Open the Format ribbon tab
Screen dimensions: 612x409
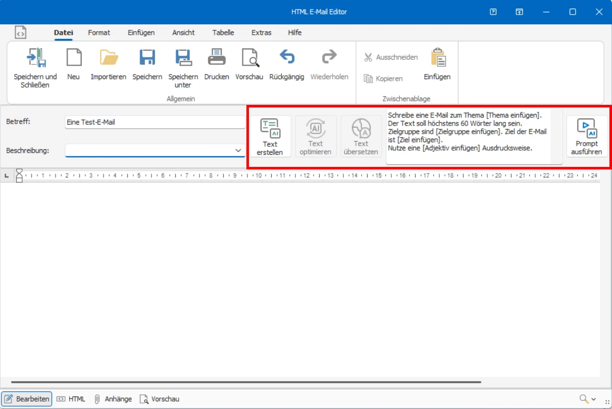[x=99, y=32]
